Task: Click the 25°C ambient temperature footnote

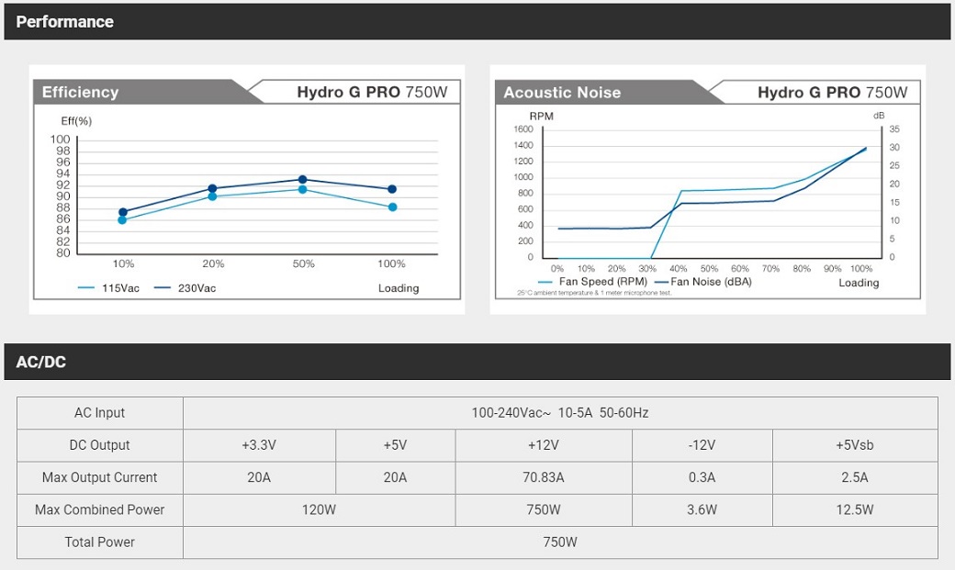Action: pos(594,293)
